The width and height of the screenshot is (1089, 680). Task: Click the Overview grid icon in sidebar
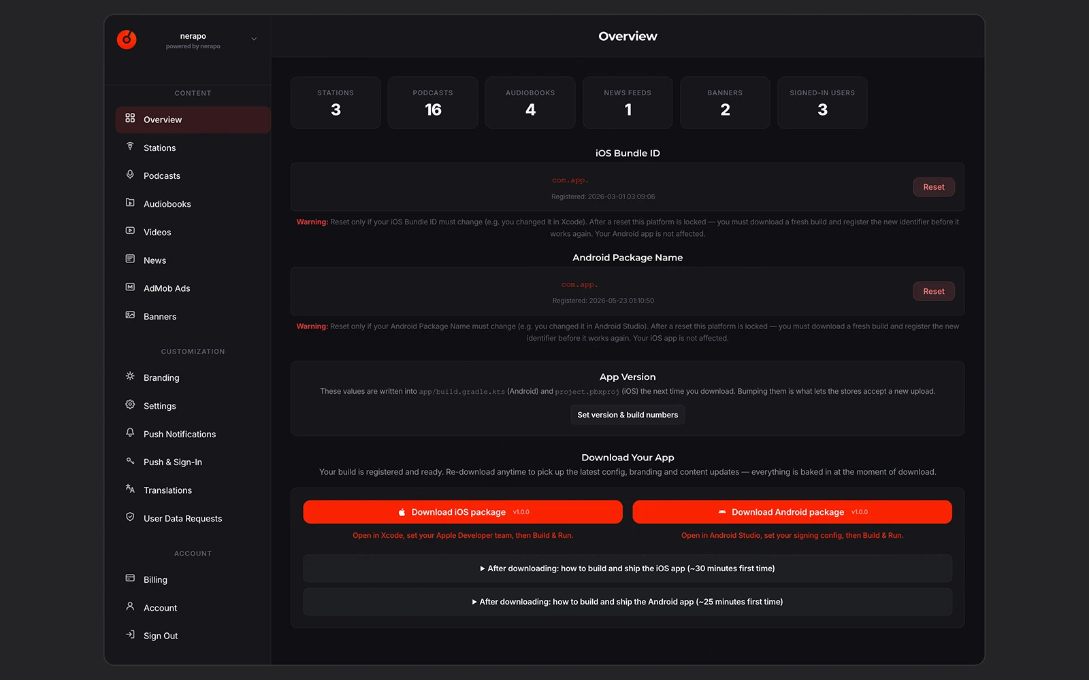pos(130,118)
